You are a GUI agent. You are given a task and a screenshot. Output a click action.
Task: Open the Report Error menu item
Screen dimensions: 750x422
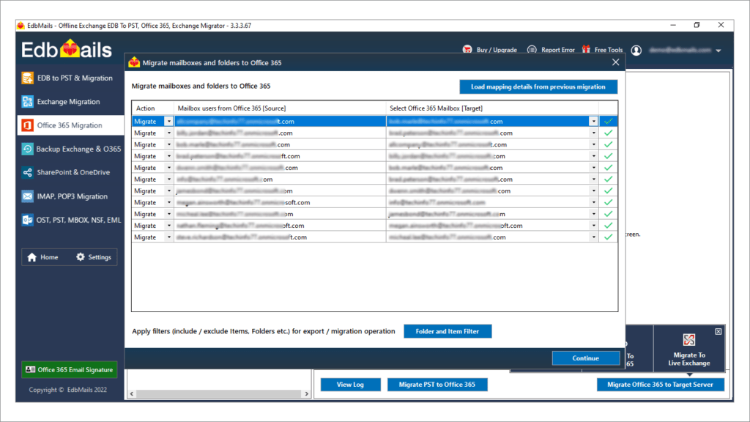(551, 50)
